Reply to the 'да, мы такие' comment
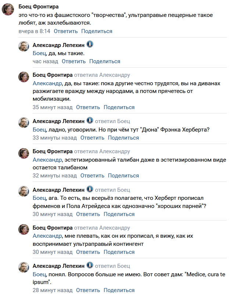Viewport: 233px width, 295px height. pos(74,61)
